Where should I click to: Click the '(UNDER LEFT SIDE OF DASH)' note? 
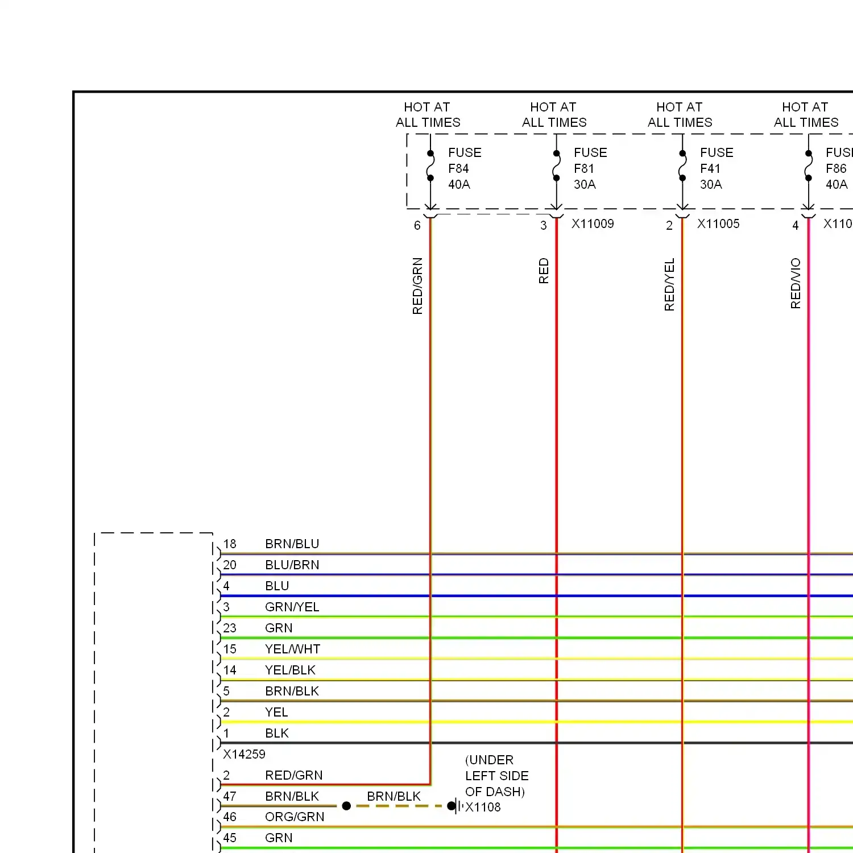[496, 776]
